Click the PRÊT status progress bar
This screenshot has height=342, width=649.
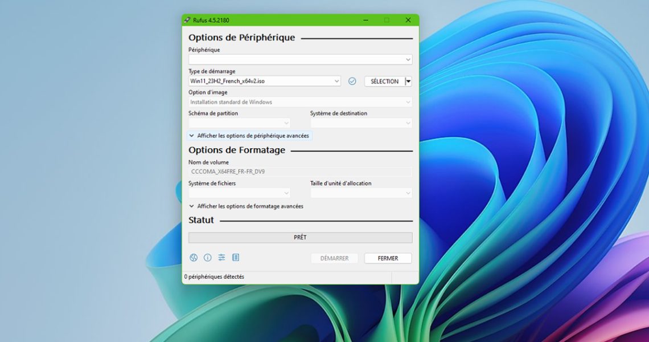(300, 238)
